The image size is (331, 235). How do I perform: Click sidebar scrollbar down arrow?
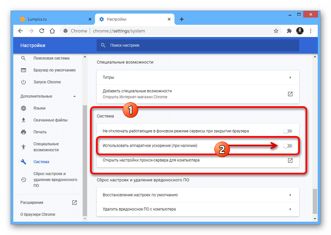click(x=85, y=219)
